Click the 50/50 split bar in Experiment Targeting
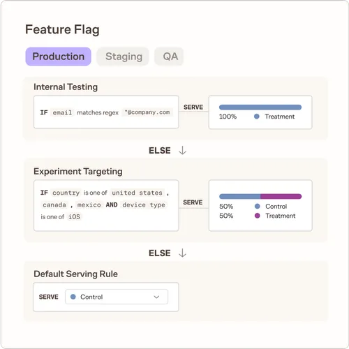Screen dimensions: 349x349 pyautogui.click(x=260, y=196)
